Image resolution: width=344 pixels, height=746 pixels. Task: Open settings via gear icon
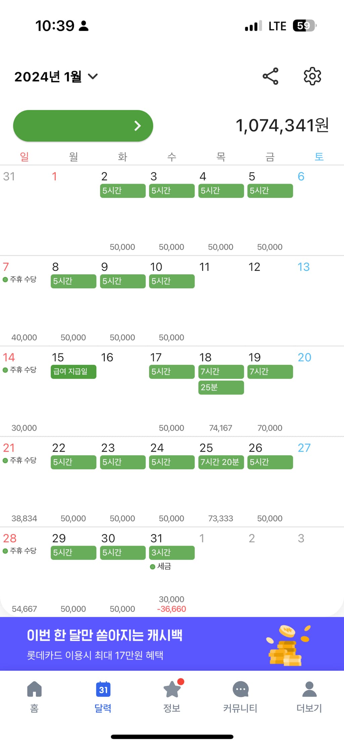pos(312,76)
